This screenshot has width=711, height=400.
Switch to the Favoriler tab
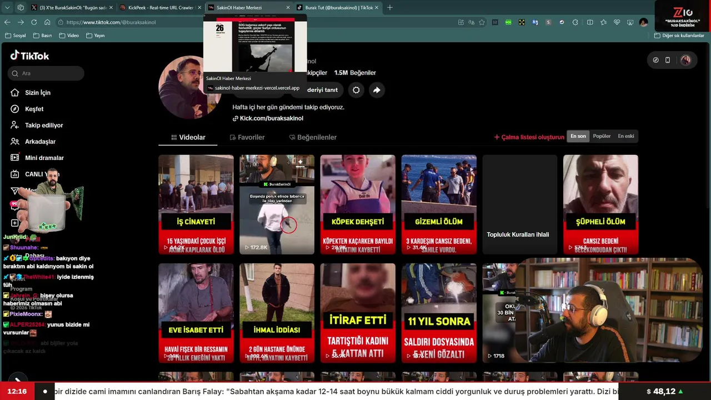[x=247, y=137]
